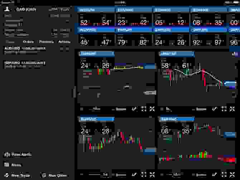Switch to the Orders tab
The height and width of the screenshot is (180, 240).
pos(28,42)
